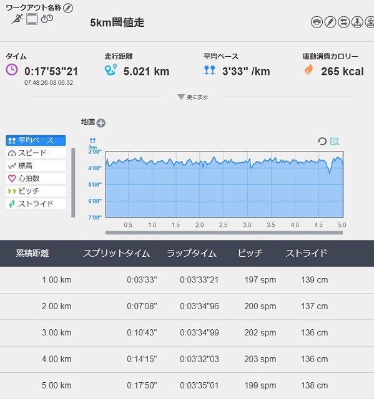The height and width of the screenshot is (399, 374).
Task: Click stride value 139 cm
Action: point(315,280)
